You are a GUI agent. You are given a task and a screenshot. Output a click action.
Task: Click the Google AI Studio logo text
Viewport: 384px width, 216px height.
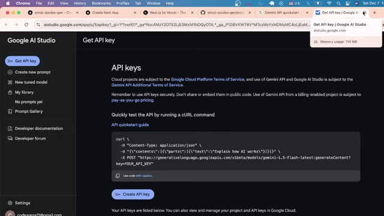coord(31,40)
